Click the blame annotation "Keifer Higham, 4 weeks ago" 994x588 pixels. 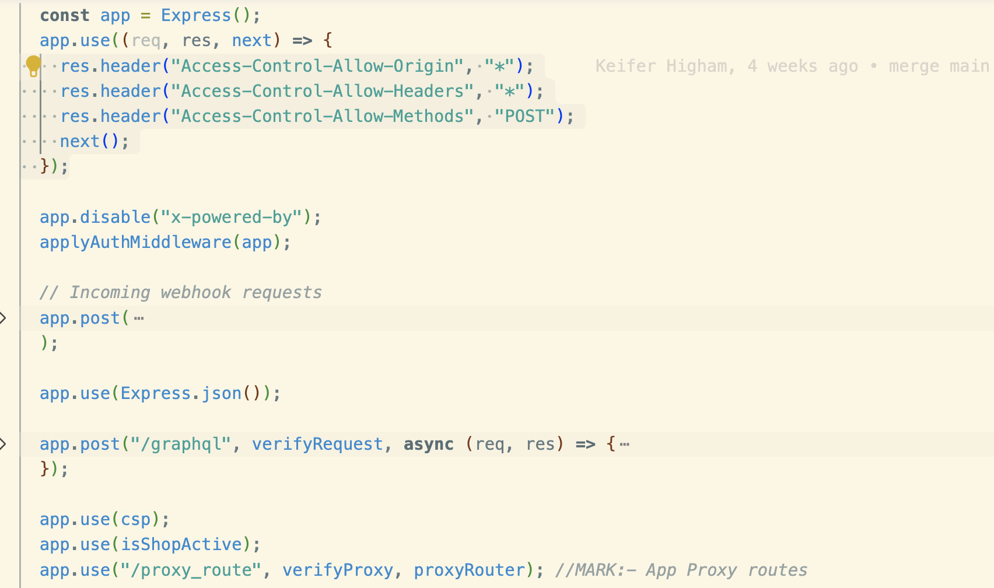tap(727, 66)
